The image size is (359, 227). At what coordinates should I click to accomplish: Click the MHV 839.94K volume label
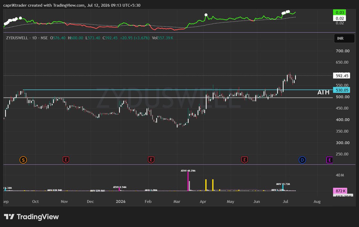(x=55, y=190)
